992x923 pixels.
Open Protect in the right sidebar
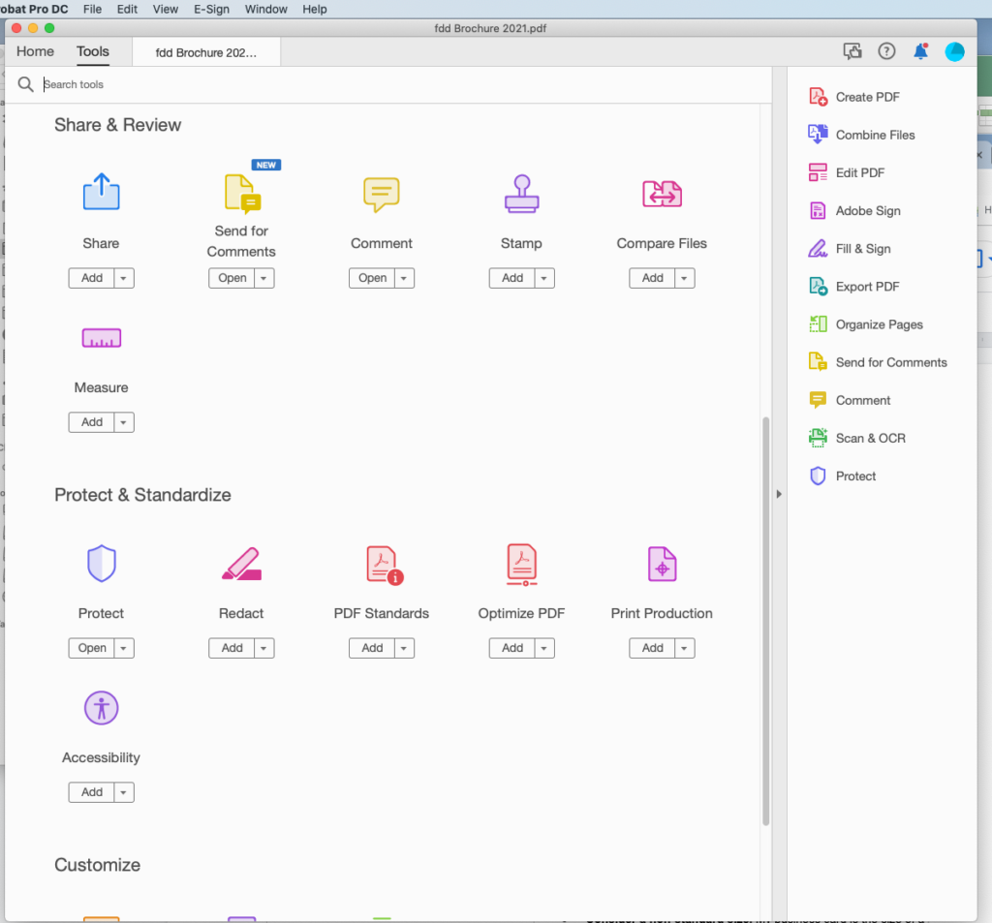(842, 477)
